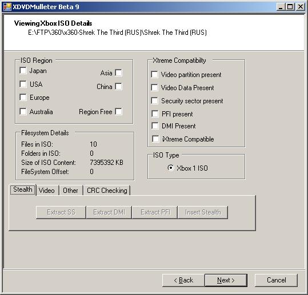Click the 'Size of ISO Content:' label

[49, 163]
